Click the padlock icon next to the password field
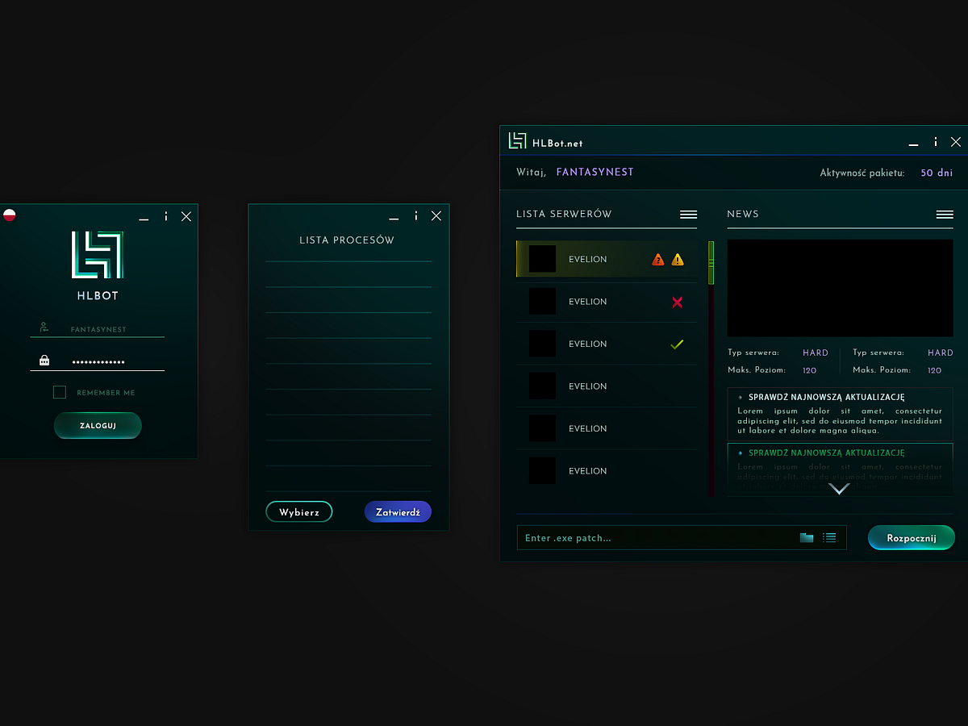This screenshot has width=968, height=726. tap(44, 359)
